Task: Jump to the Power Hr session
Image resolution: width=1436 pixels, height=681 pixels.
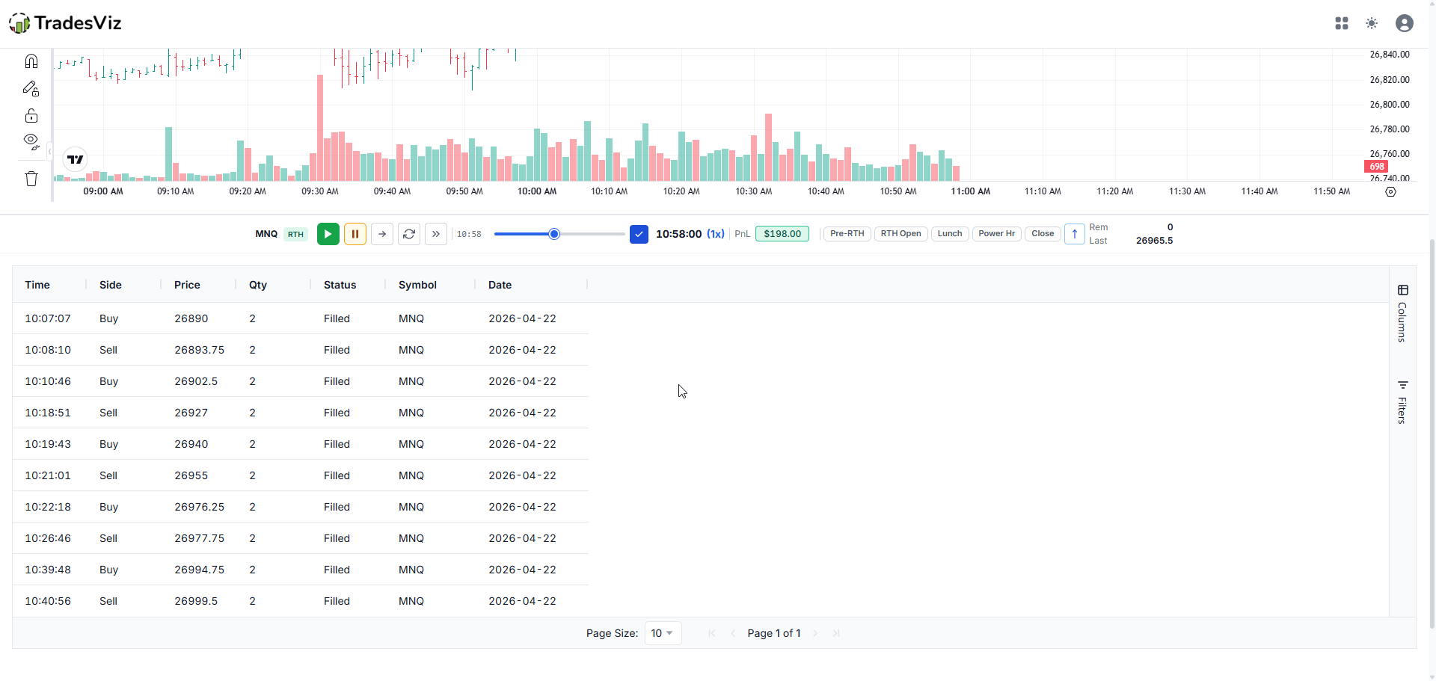Action: [996, 234]
